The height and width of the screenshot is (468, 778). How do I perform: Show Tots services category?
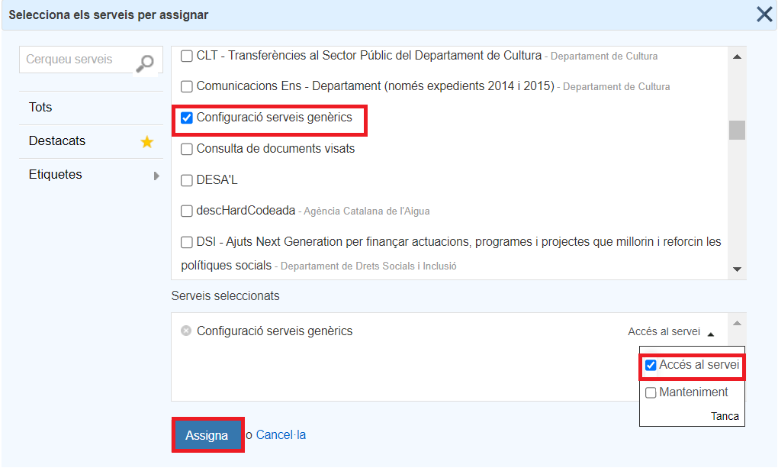41,108
